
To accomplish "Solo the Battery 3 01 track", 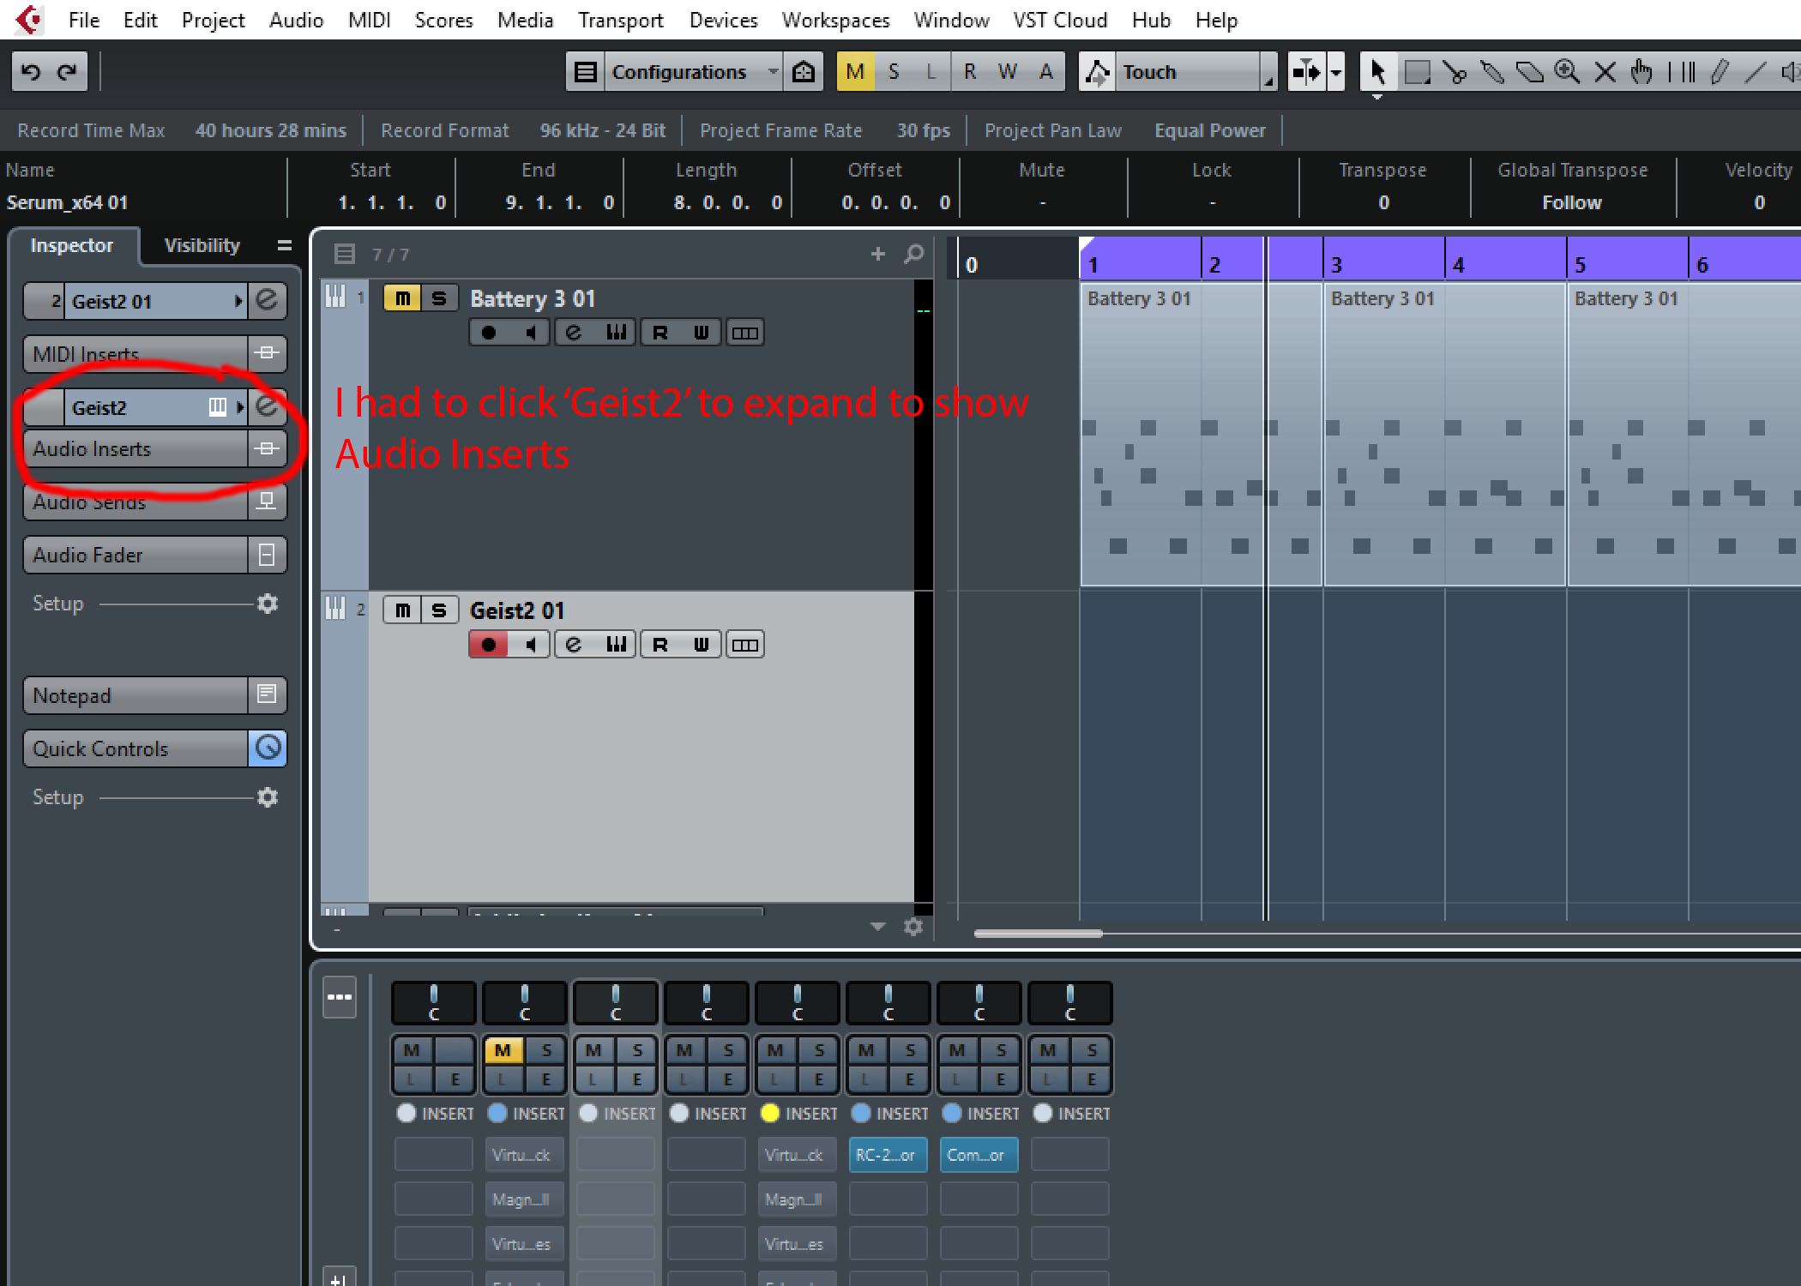I will click(439, 298).
